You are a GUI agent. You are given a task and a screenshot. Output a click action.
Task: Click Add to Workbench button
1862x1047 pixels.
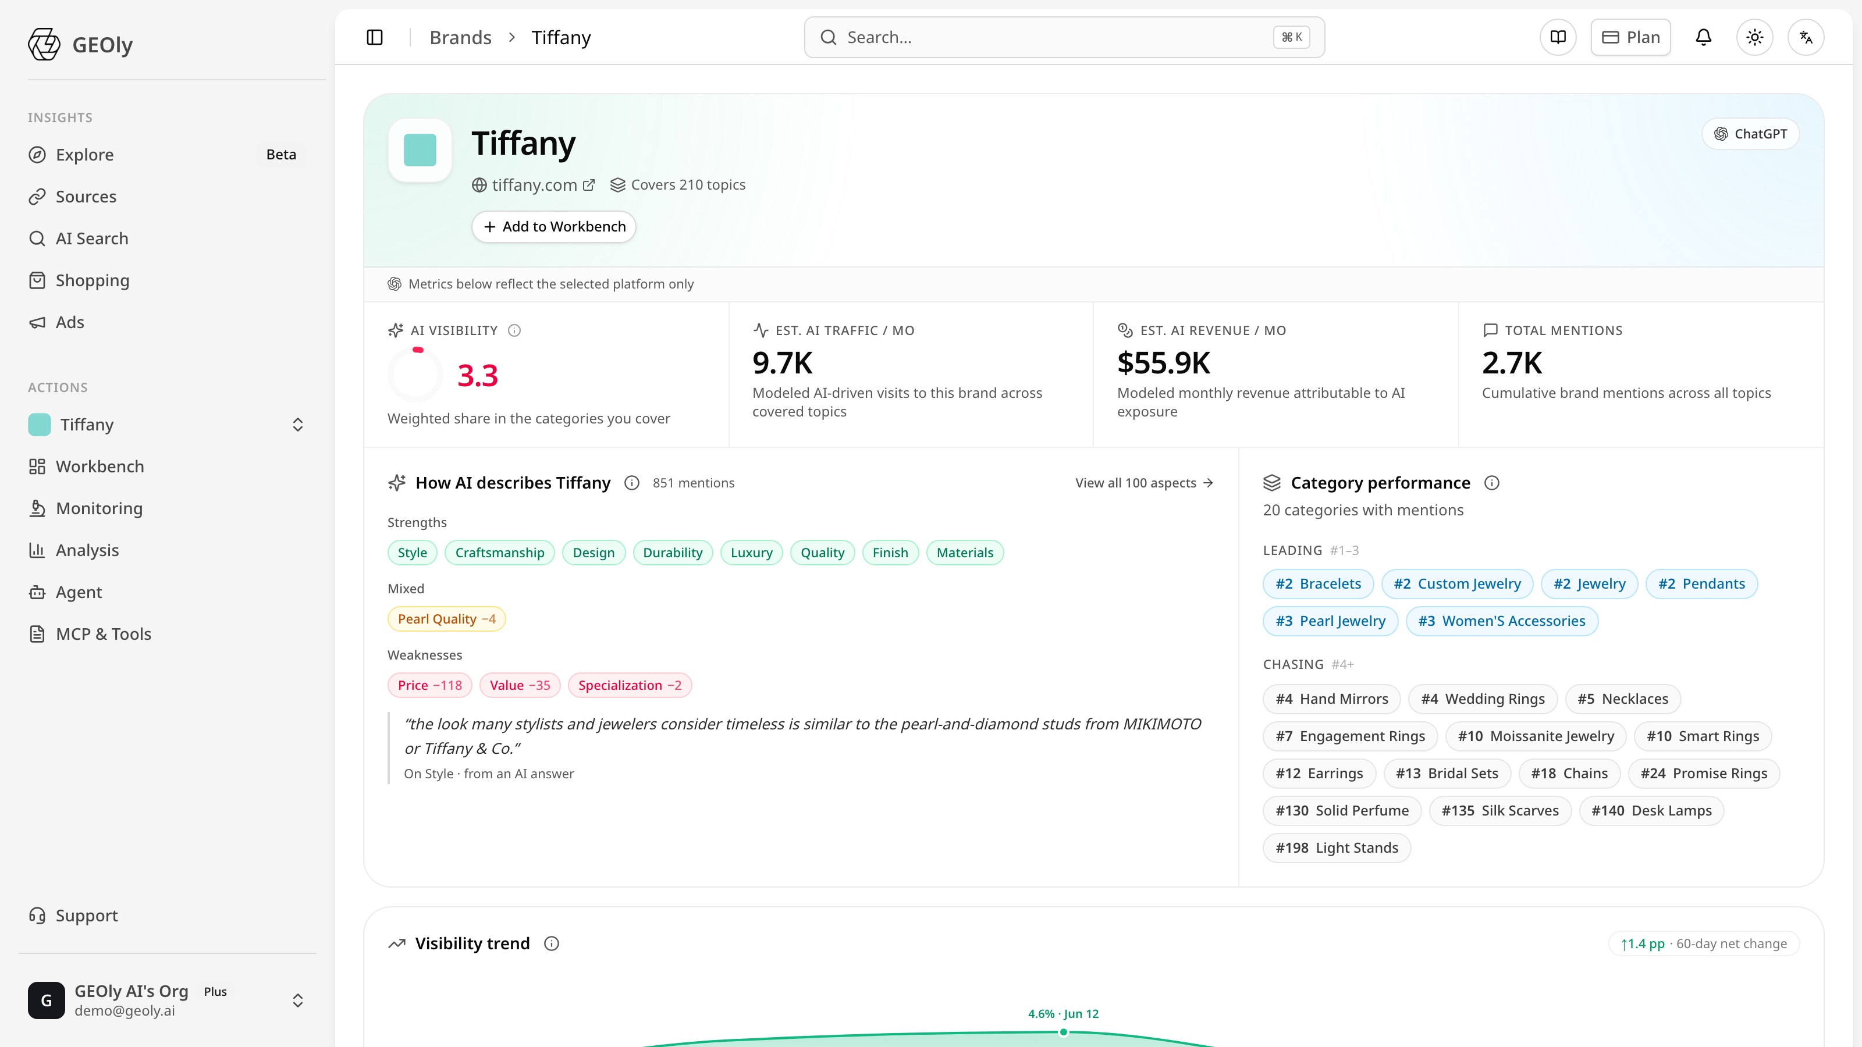pyautogui.click(x=554, y=227)
